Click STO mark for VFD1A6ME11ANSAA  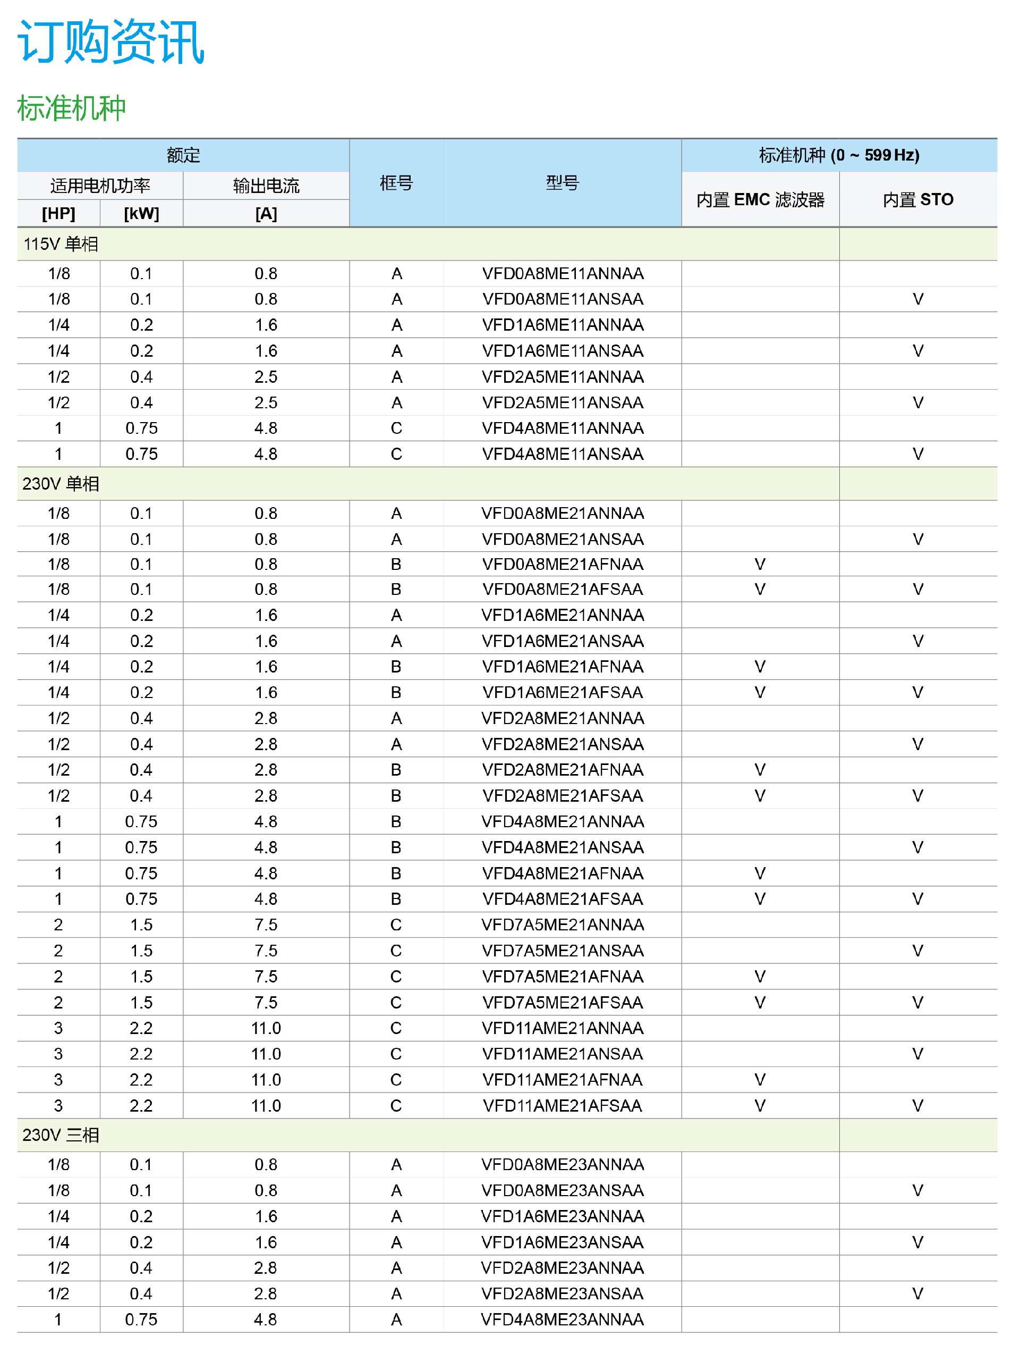(x=917, y=351)
